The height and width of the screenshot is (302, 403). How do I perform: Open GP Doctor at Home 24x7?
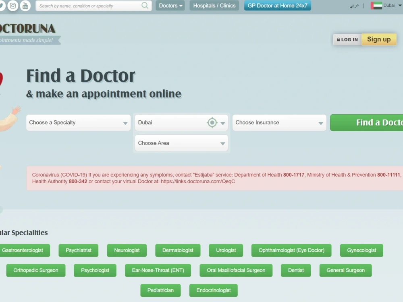click(277, 5)
